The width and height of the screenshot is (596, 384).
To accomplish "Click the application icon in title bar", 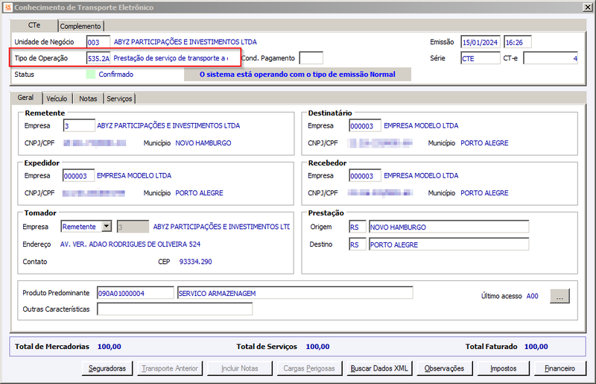I will click(7, 7).
